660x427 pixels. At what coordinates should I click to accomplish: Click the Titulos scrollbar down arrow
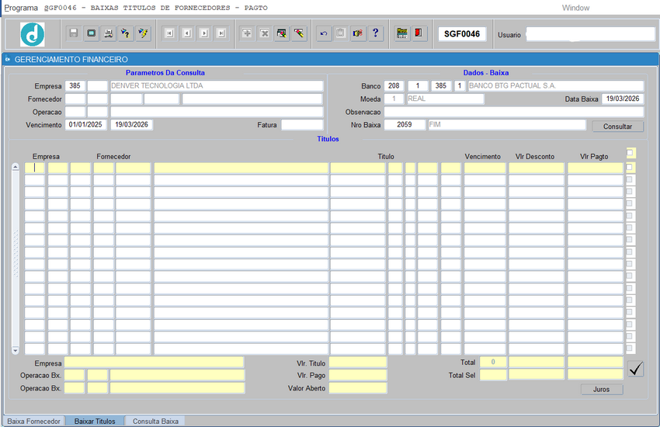(x=16, y=350)
